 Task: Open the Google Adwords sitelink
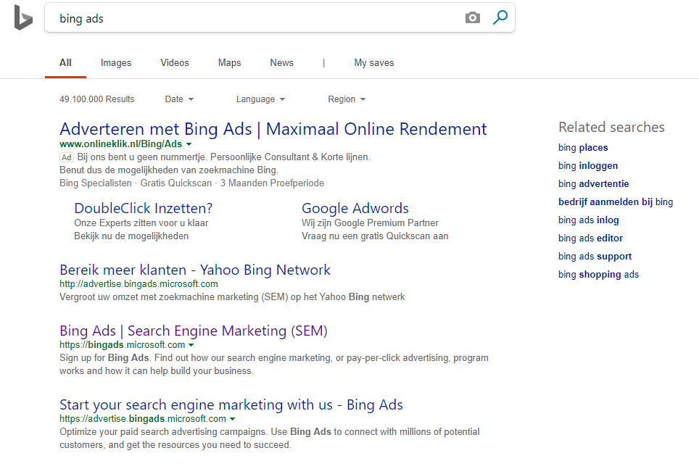355,208
